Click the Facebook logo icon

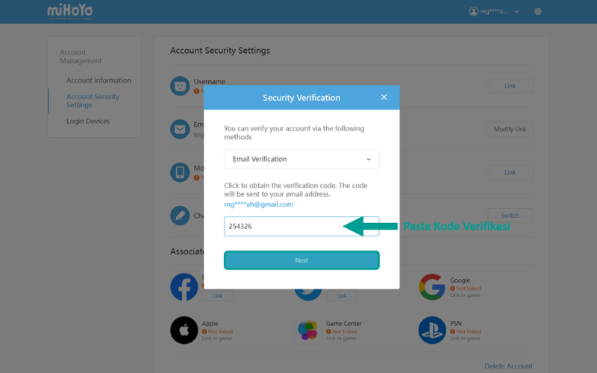click(184, 287)
